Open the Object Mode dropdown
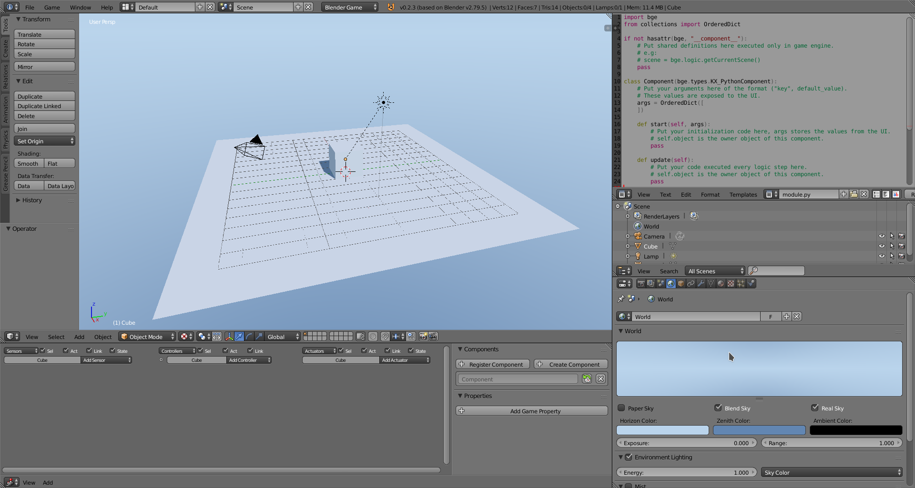This screenshot has height=488, width=915. pyautogui.click(x=147, y=337)
